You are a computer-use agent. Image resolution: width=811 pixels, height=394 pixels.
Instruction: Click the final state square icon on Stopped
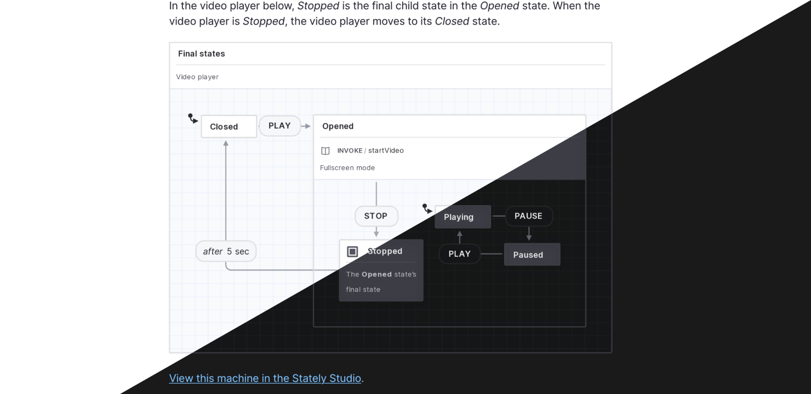pyautogui.click(x=353, y=252)
